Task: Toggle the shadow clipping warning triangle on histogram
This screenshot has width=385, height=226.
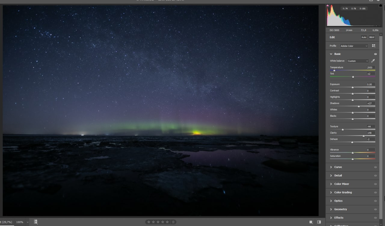Action: point(328,5)
